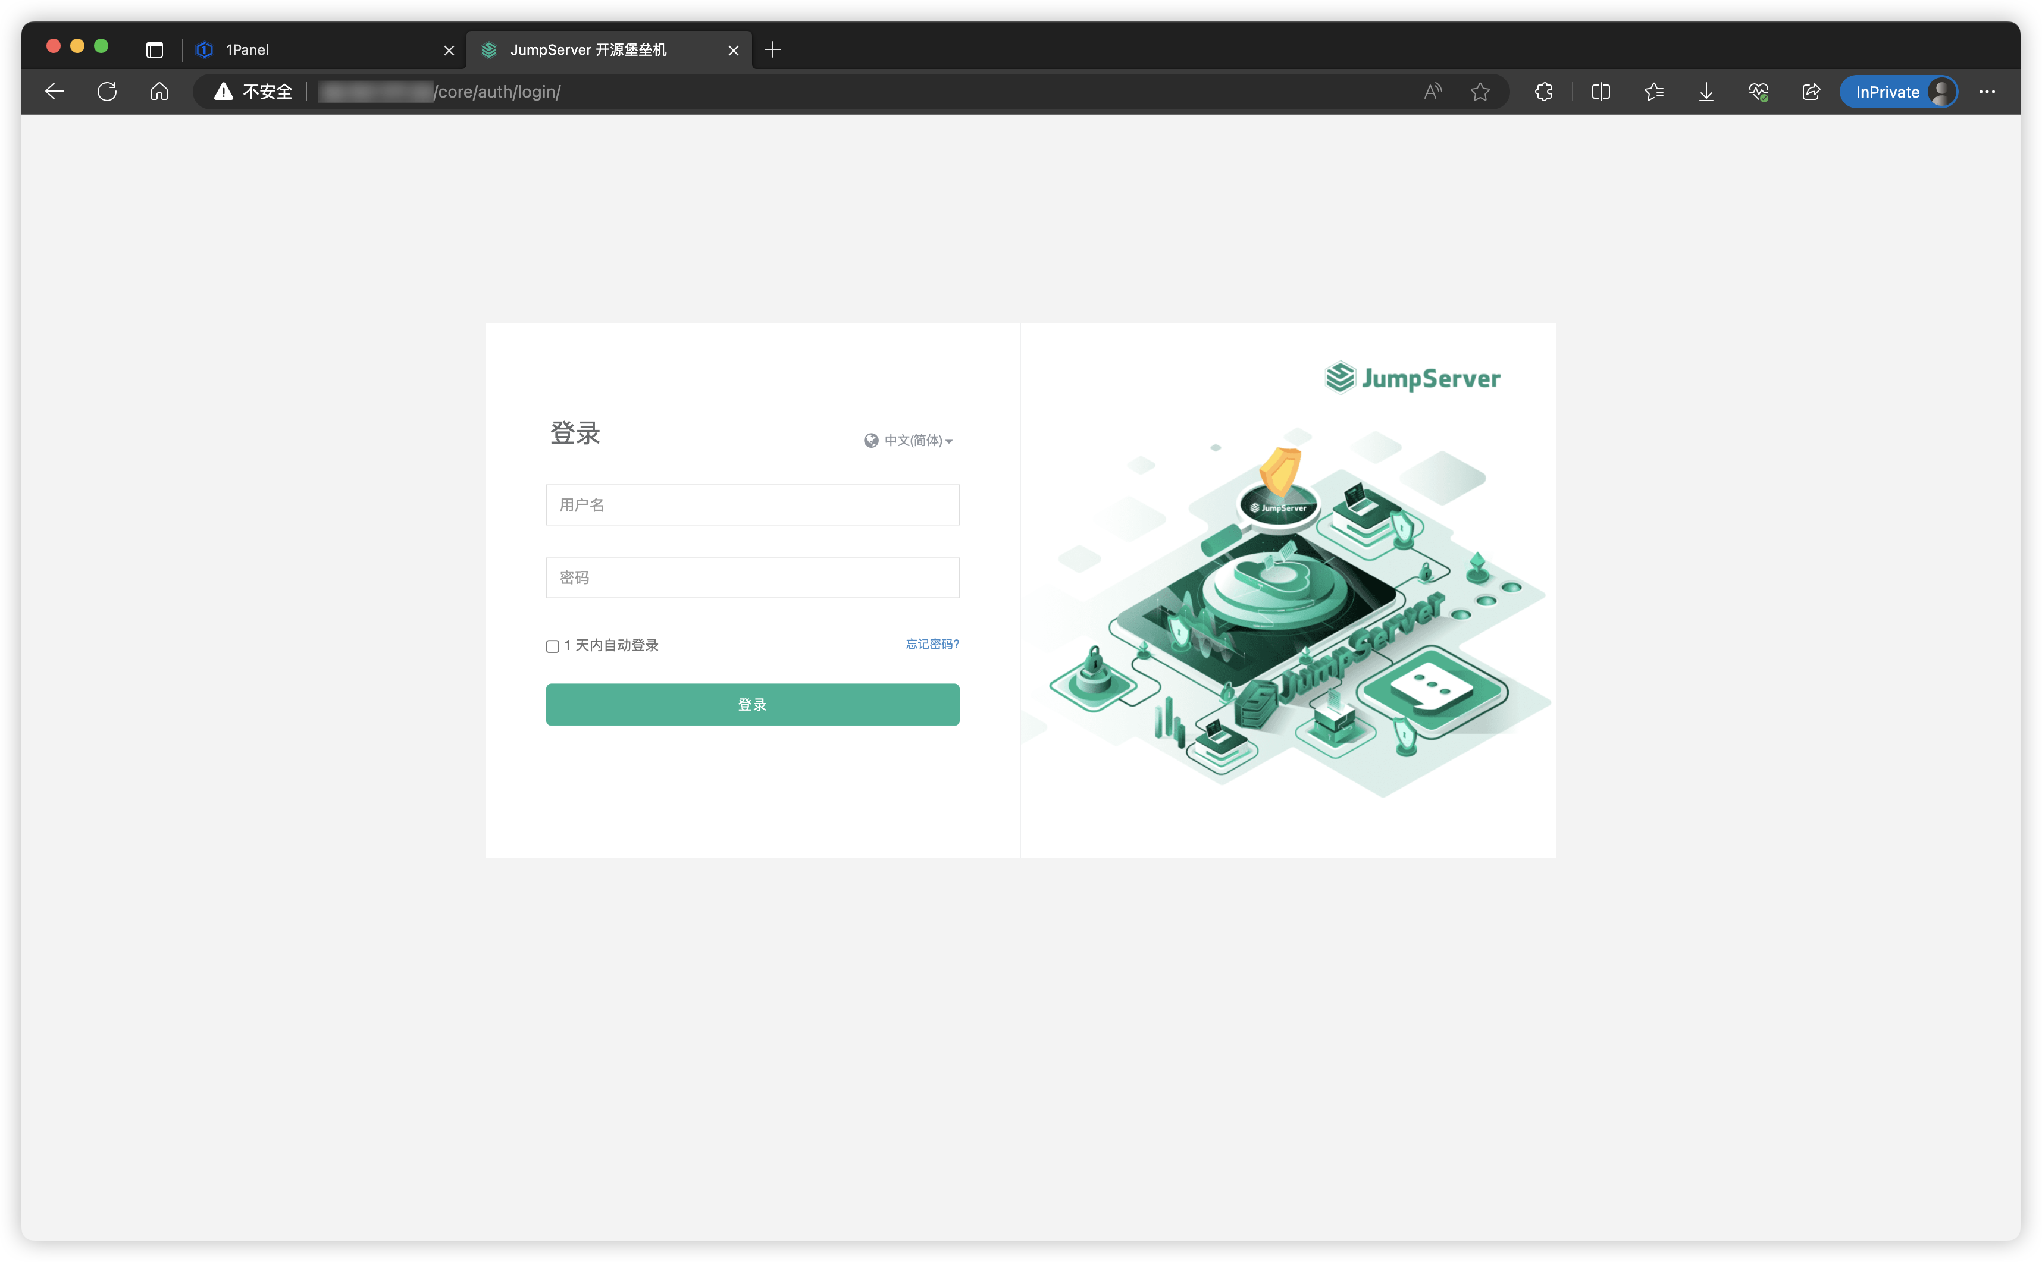Click the InPrivate profile button
This screenshot has height=1262, width=2042.
click(x=1899, y=92)
